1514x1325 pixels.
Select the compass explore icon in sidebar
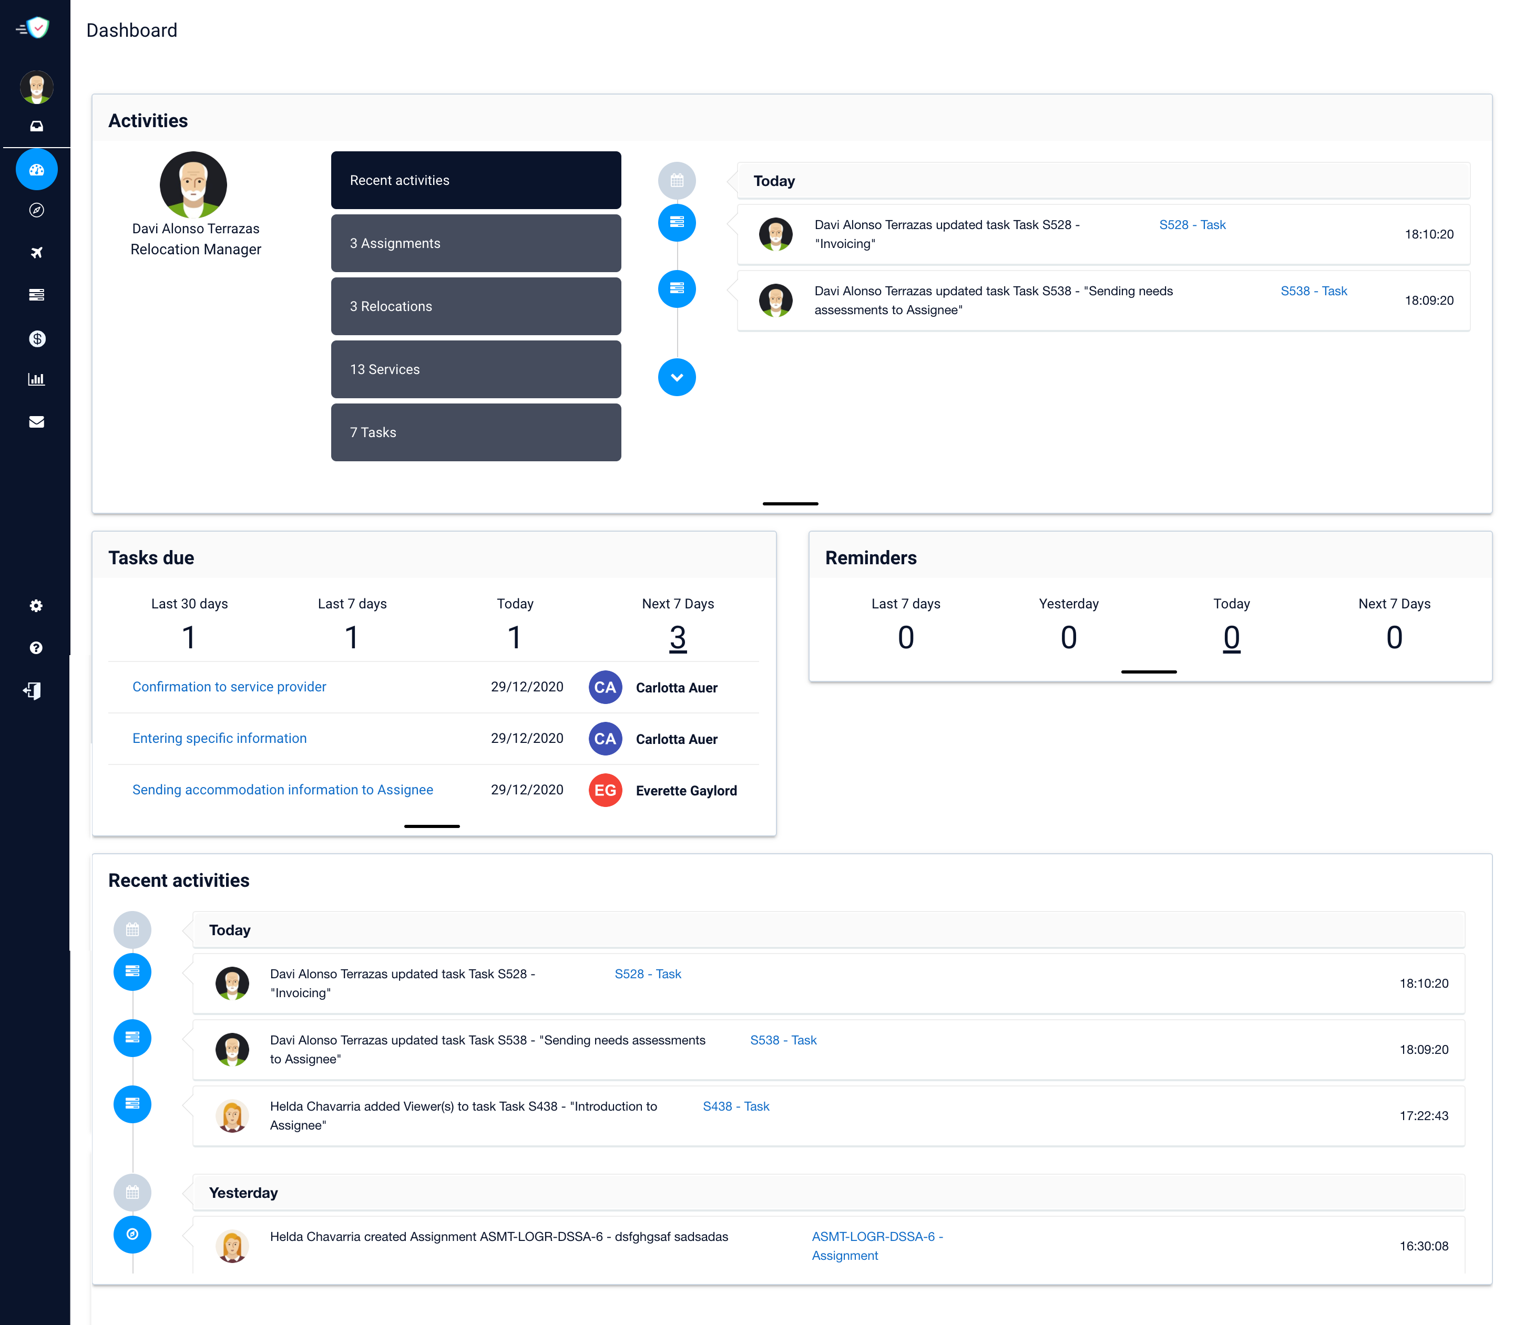click(x=36, y=210)
